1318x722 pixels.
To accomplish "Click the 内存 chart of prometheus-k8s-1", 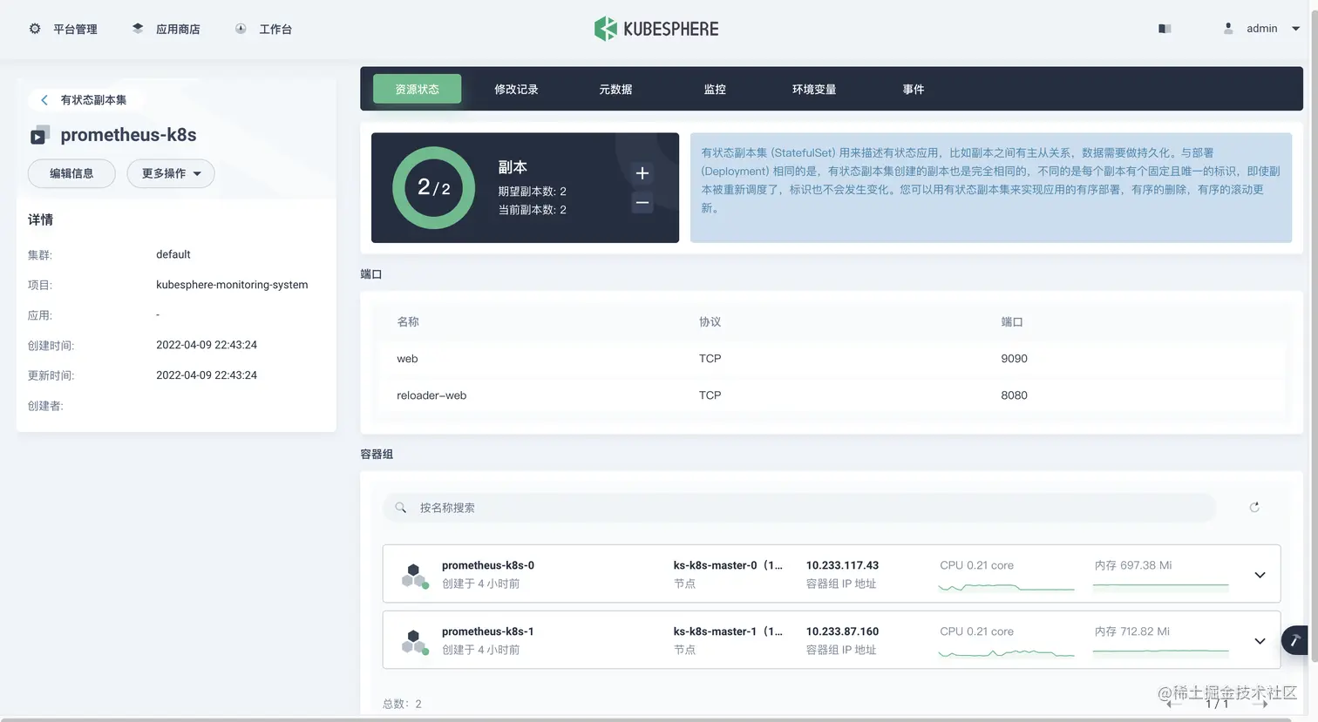I will pyautogui.click(x=1160, y=651).
